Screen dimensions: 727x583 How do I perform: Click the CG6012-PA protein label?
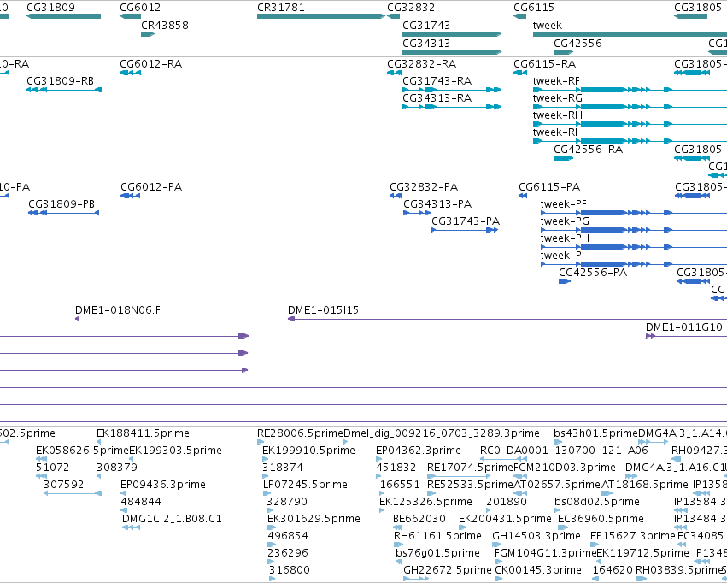coord(151,187)
